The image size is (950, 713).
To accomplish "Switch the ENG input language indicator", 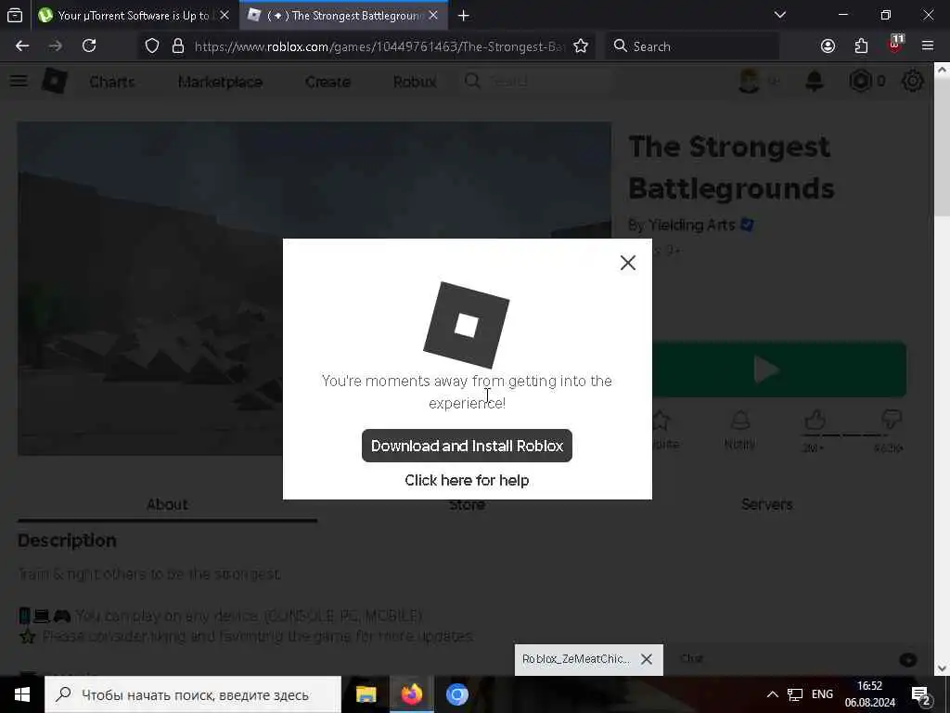I will pos(822,694).
